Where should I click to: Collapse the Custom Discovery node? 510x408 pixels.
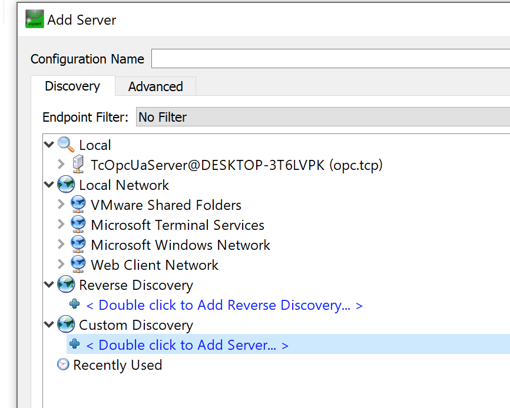tap(49, 325)
